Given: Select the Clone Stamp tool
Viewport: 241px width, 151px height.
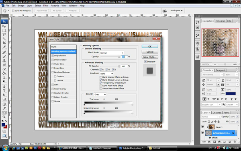Looking at the screenshot, I should (4, 61).
